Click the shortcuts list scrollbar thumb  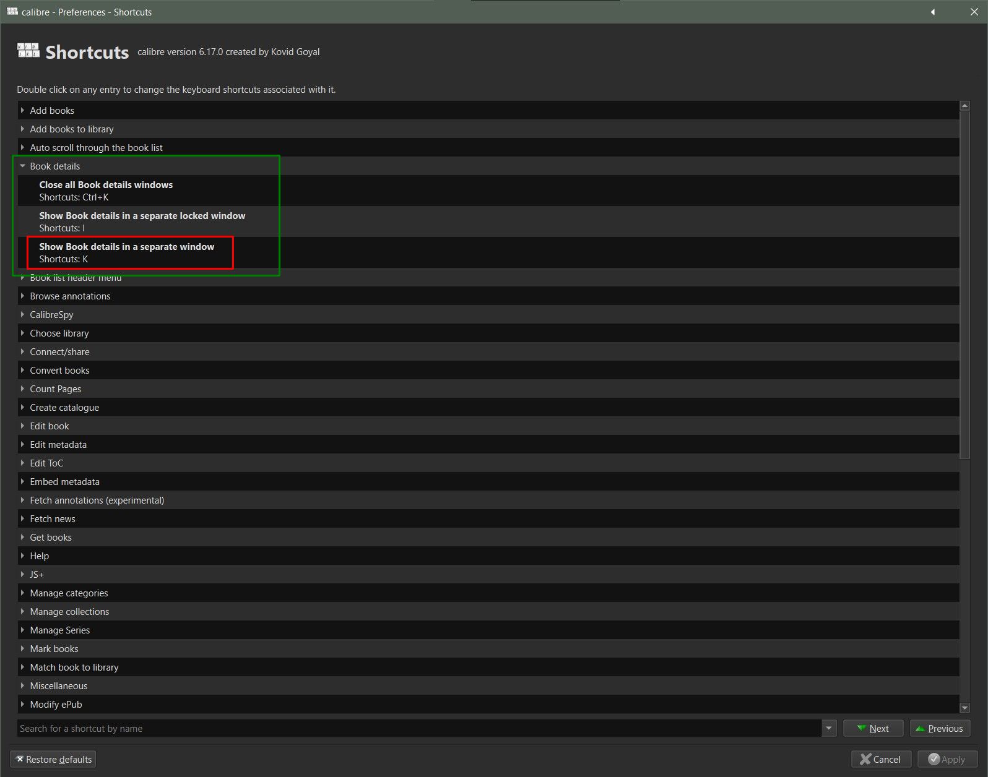(x=964, y=285)
